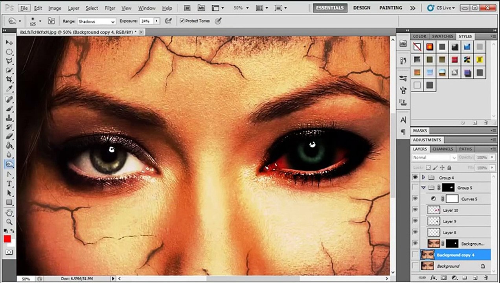Open the Normal blend mode dropdown
The height and width of the screenshot is (283, 500).
(434, 157)
